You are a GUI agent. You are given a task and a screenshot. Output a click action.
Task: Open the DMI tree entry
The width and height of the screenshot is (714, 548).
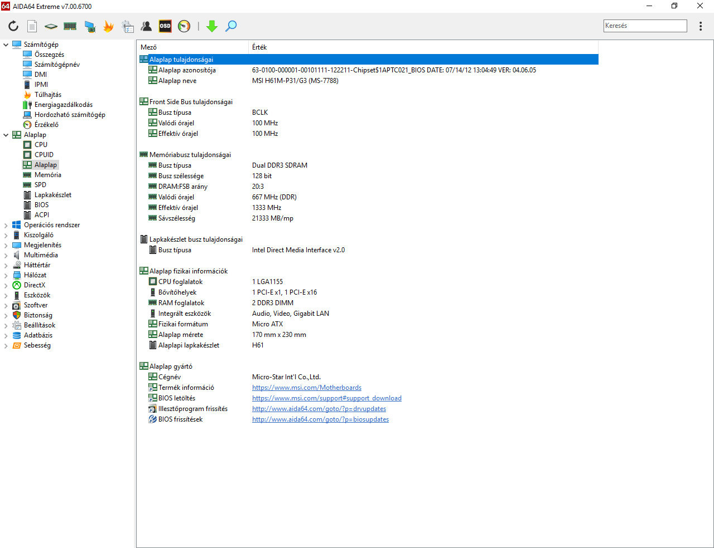(x=41, y=75)
